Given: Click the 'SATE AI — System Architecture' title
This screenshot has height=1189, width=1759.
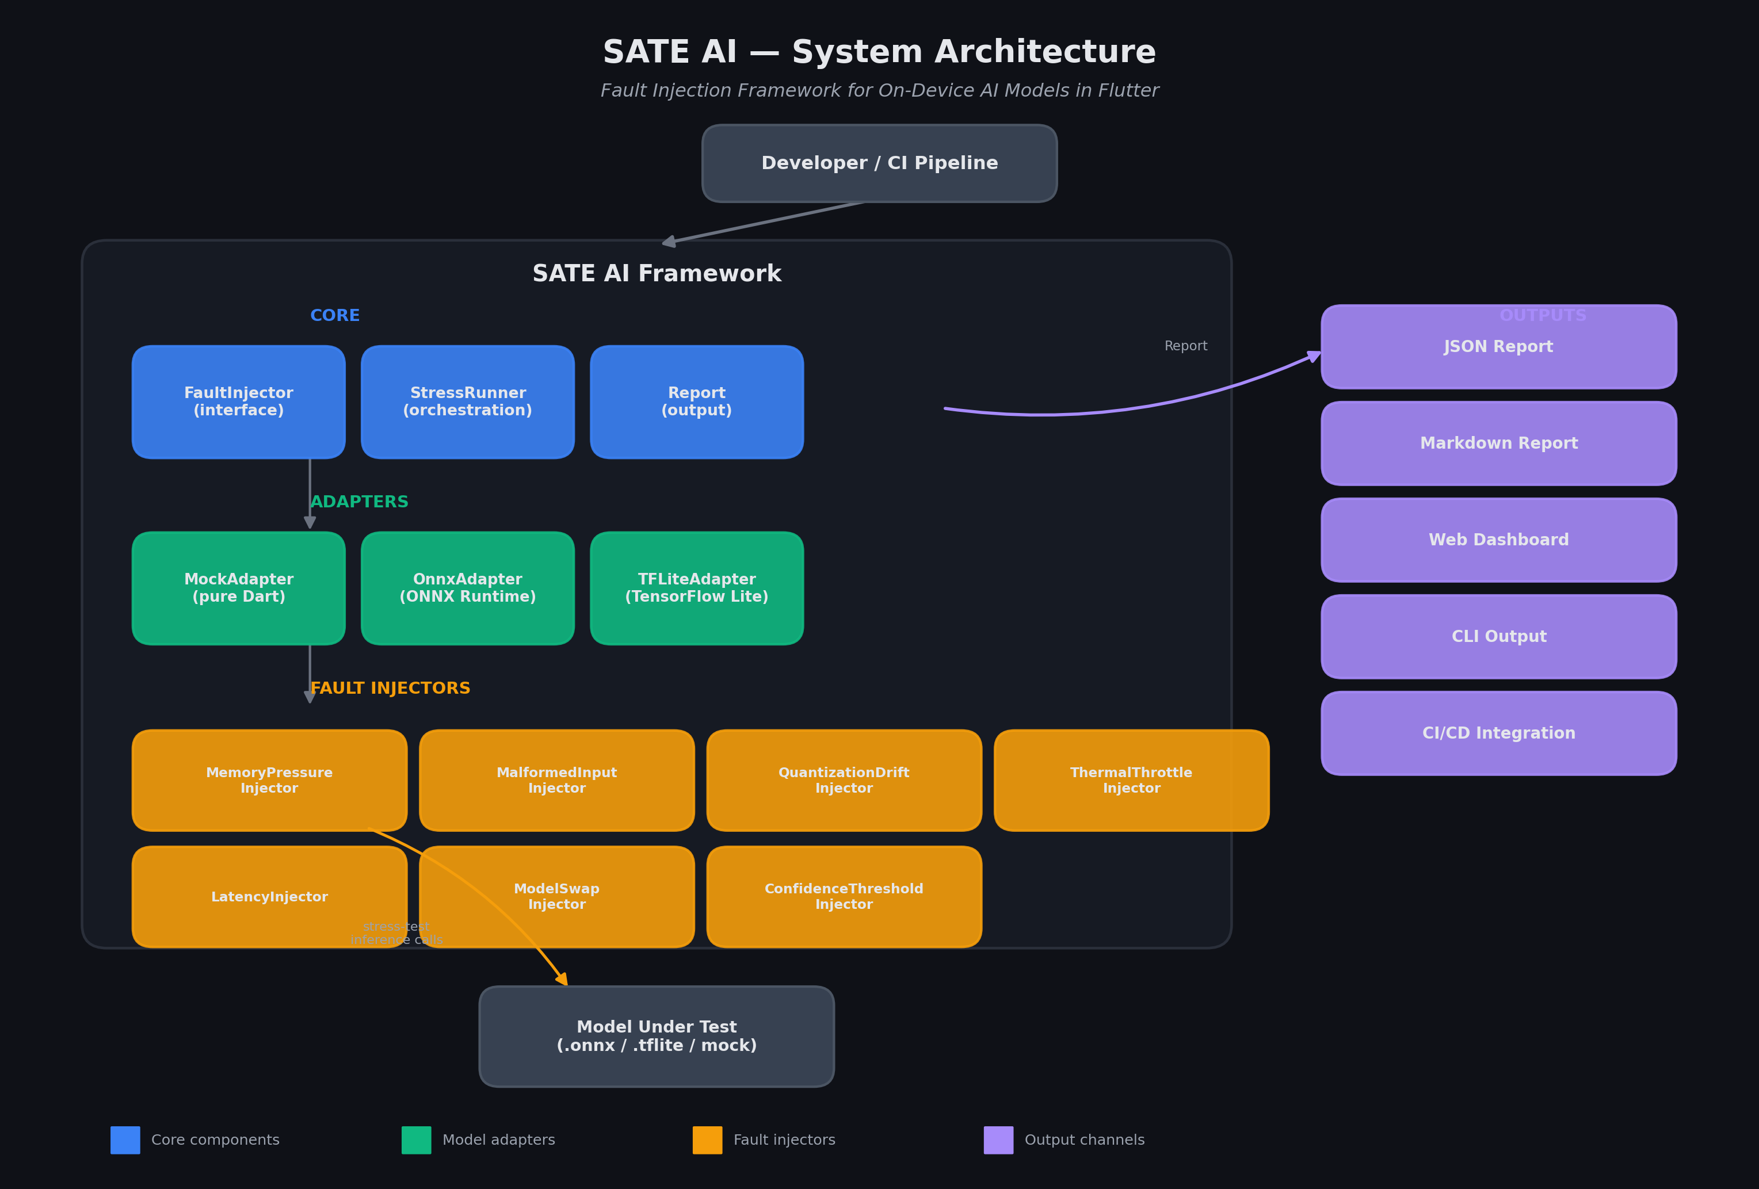Looking at the screenshot, I should 879,52.
